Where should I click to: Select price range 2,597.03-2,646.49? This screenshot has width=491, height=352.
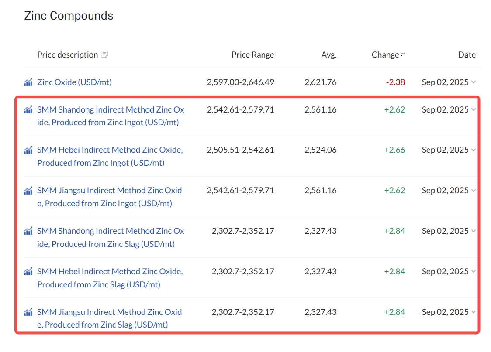[x=241, y=82]
